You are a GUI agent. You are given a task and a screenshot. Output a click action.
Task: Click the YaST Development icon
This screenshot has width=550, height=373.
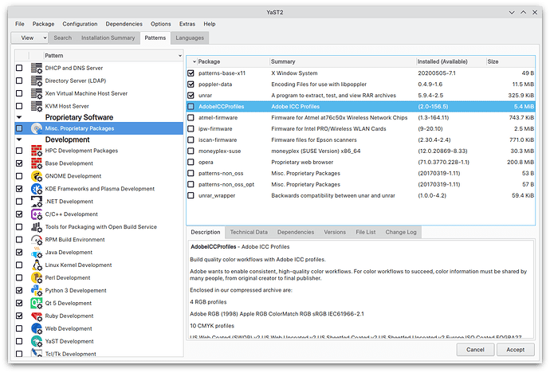(x=37, y=341)
